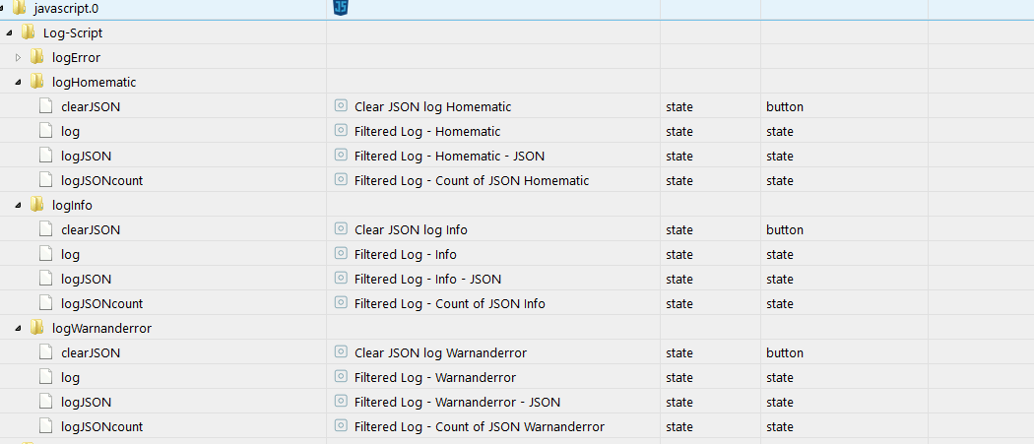
Task: Select clearJSON under logHomematic
Action: coord(91,106)
